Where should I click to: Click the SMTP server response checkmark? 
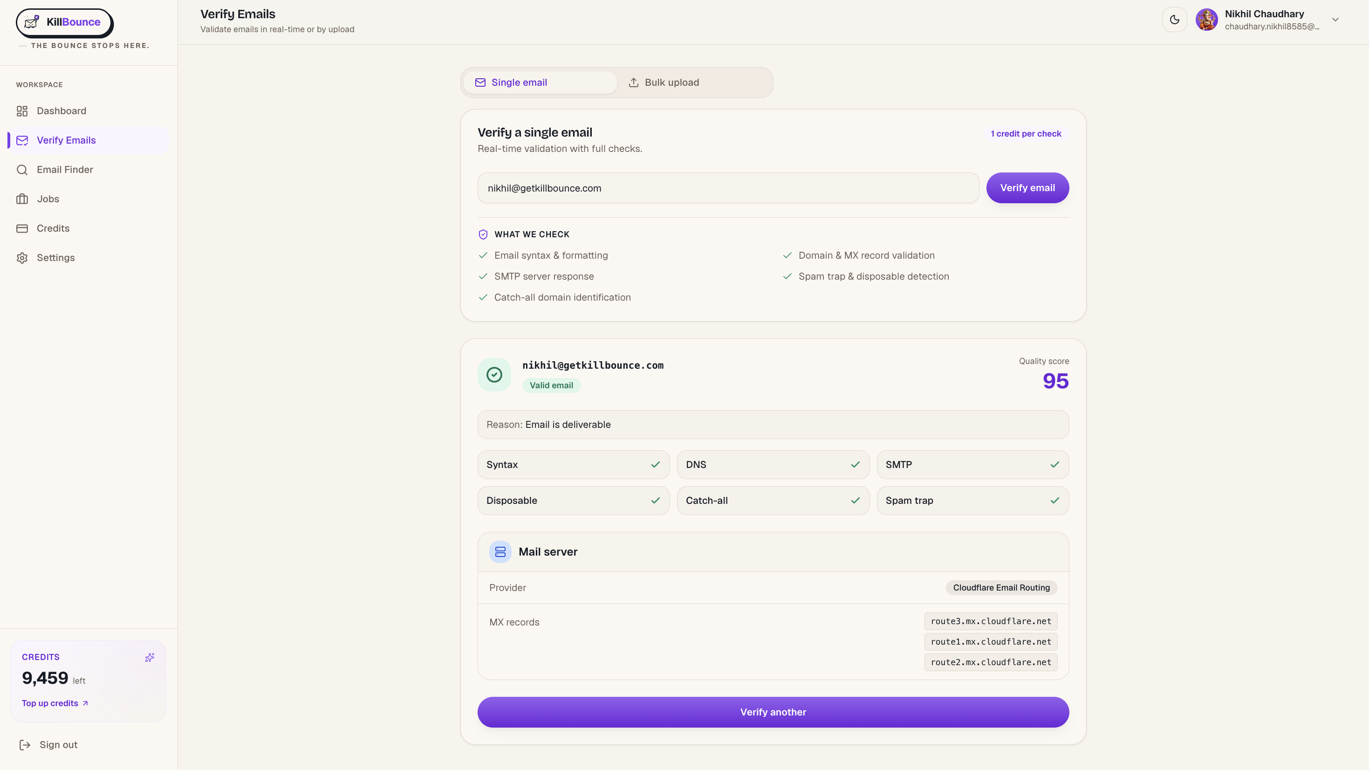tap(483, 276)
